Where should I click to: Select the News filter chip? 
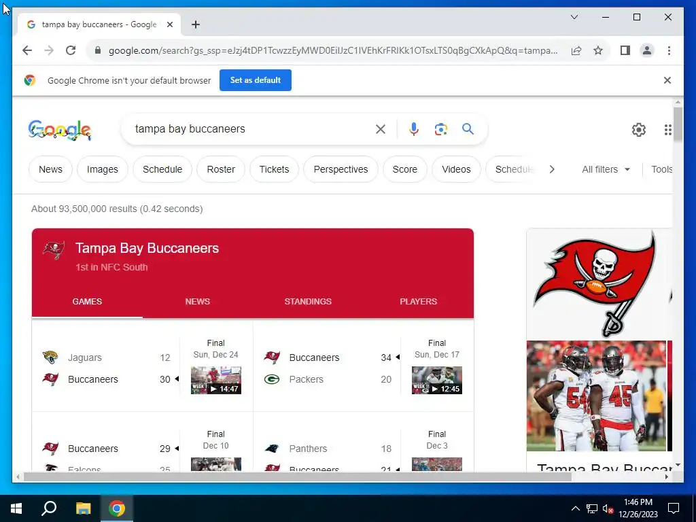click(x=50, y=169)
